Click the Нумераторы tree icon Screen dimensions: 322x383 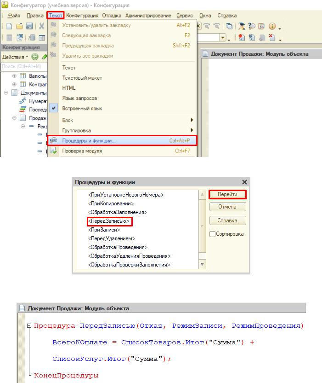point(23,101)
